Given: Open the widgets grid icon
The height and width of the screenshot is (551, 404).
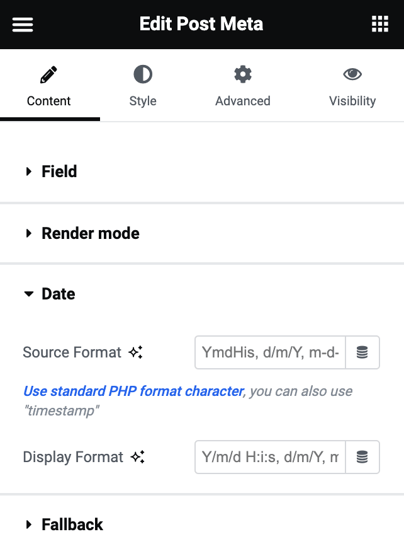Looking at the screenshot, I should pyautogui.click(x=380, y=24).
